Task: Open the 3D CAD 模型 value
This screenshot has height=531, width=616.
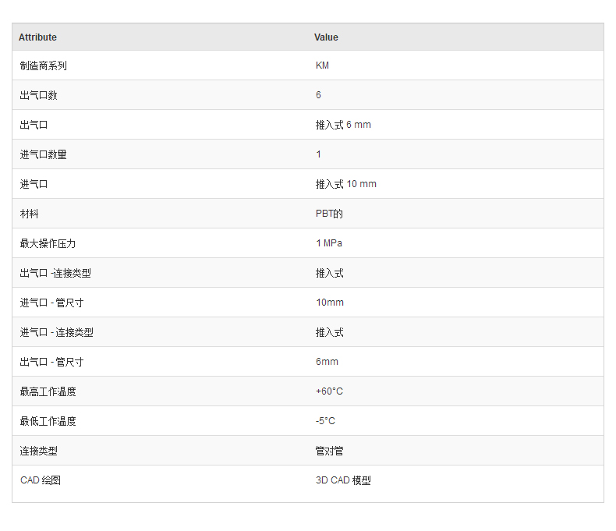Action: [x=343, y=480]
